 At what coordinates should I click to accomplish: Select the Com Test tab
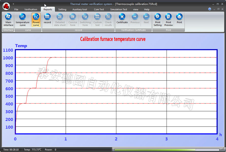click(99, 9)
